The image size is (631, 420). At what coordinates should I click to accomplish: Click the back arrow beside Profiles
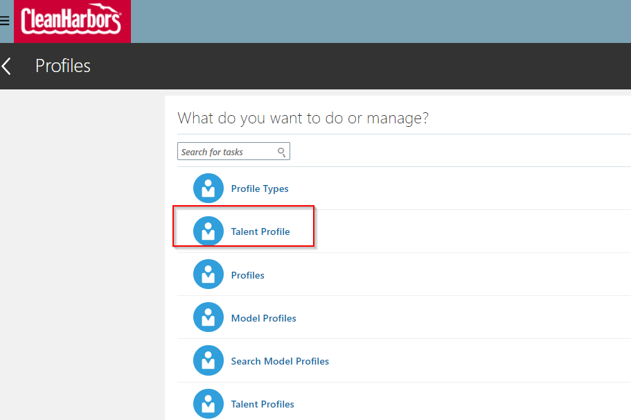[x=8, y=65]
